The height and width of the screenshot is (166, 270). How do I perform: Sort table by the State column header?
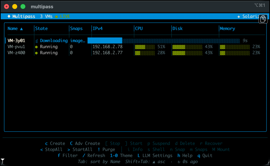coord(41,28)
